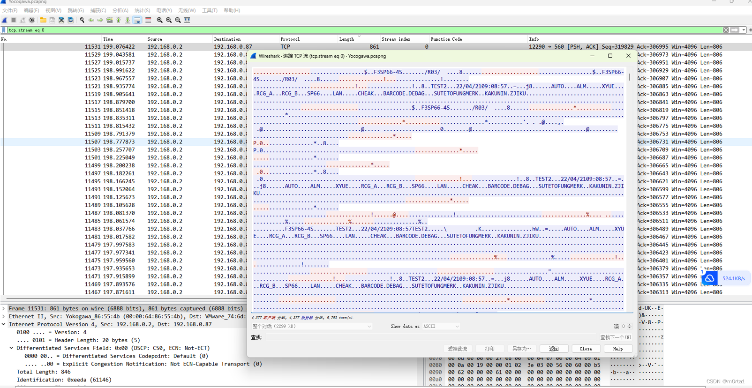Click the stop capture square icon
752x388 pixels.
pyautogui.click(x=14, y=20)
